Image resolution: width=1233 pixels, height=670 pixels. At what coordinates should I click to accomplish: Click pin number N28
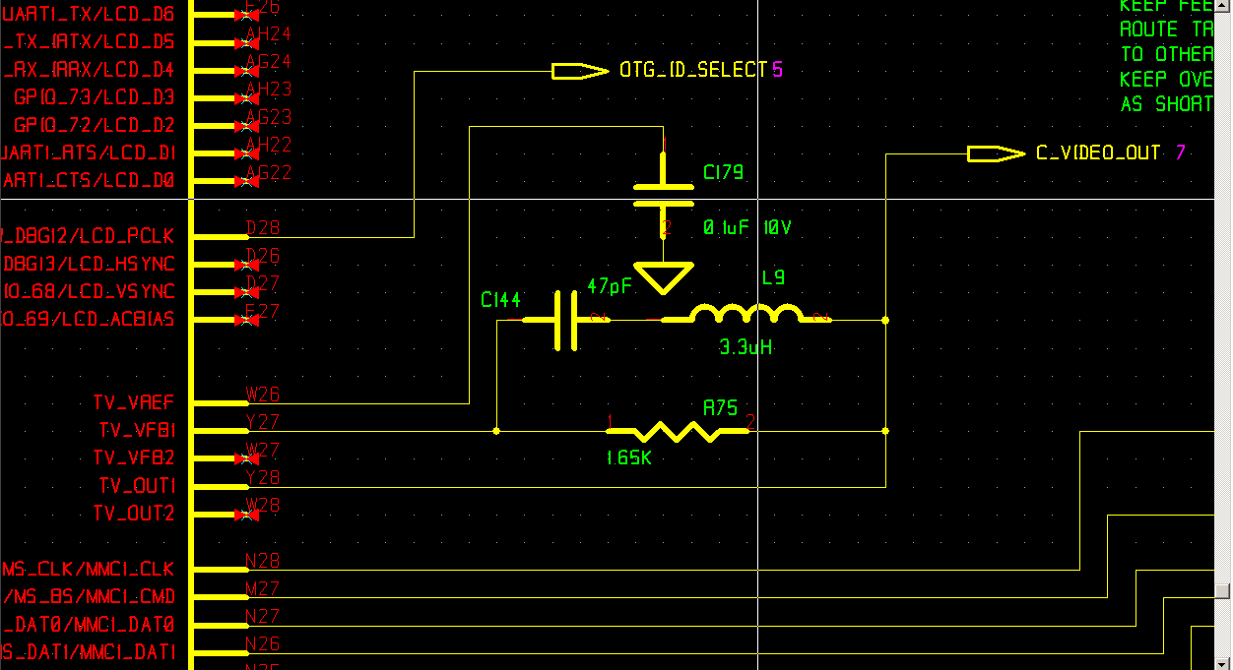[263, 561]
